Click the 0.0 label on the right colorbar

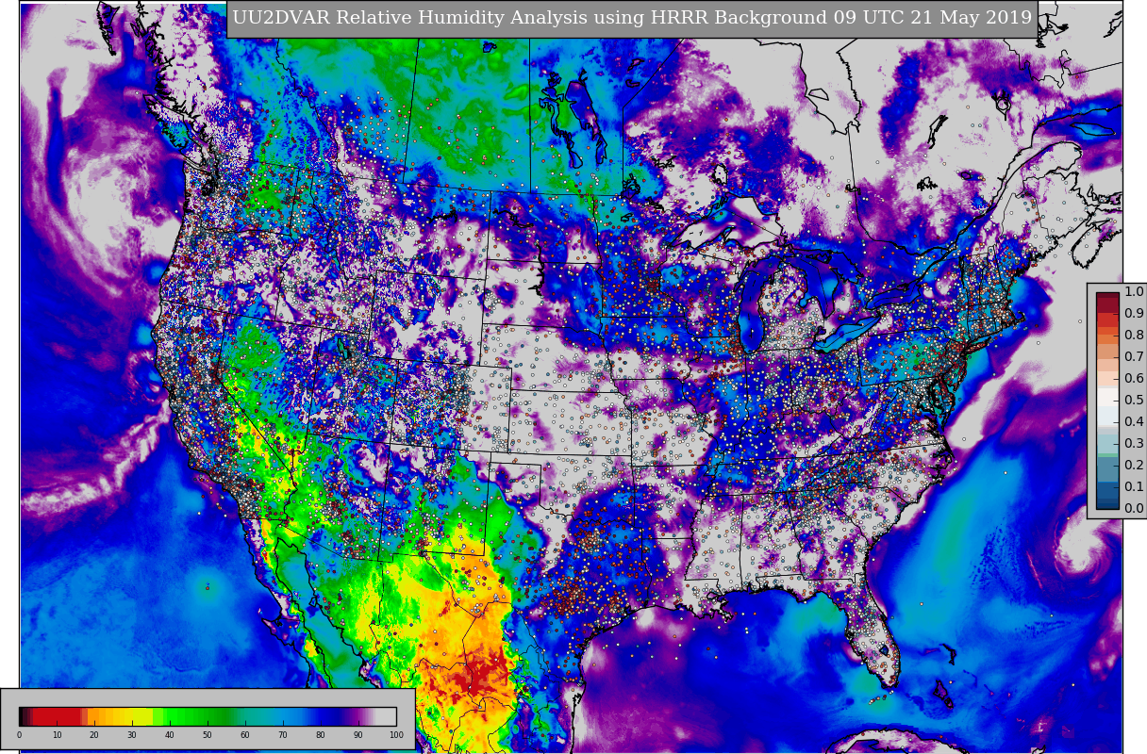[1134, 509]
